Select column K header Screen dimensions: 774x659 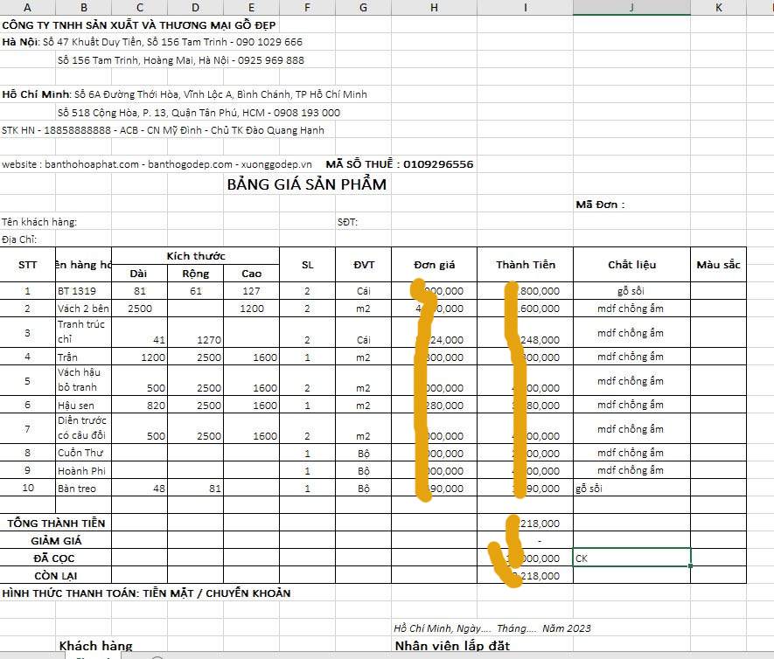click(x=718, y=7)
